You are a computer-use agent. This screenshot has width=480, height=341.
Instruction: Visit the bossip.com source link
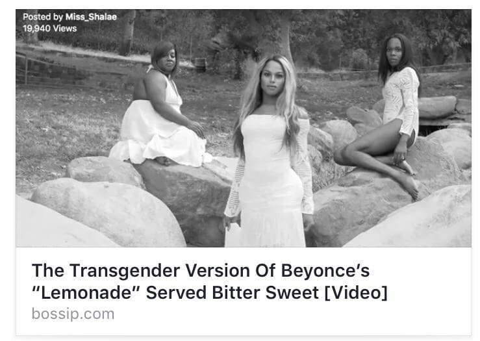coord(73,314)
